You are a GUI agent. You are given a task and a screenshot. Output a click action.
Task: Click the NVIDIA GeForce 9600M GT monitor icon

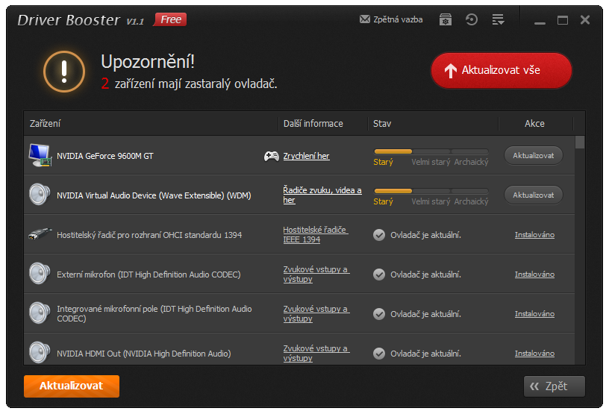pos(40,155)
